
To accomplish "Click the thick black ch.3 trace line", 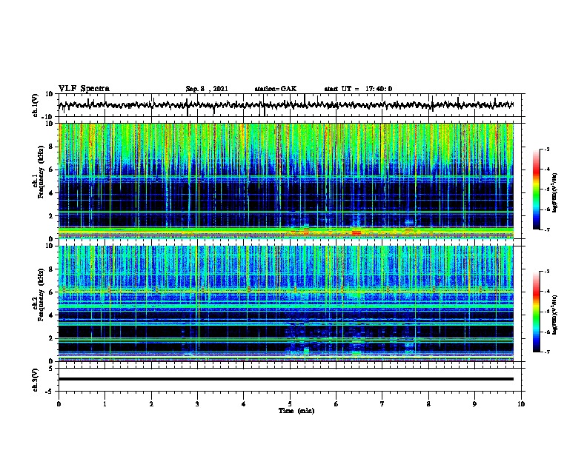I will [286, 379].
